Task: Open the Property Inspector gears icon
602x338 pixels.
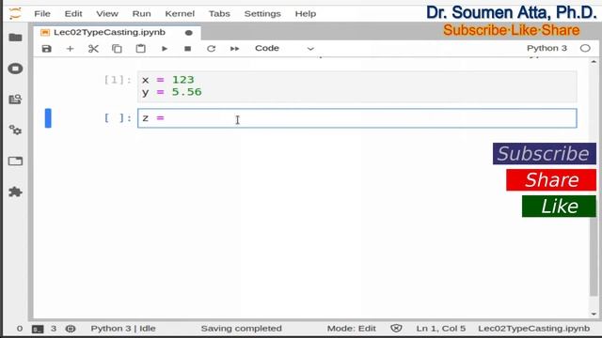Action: [15, 130]
